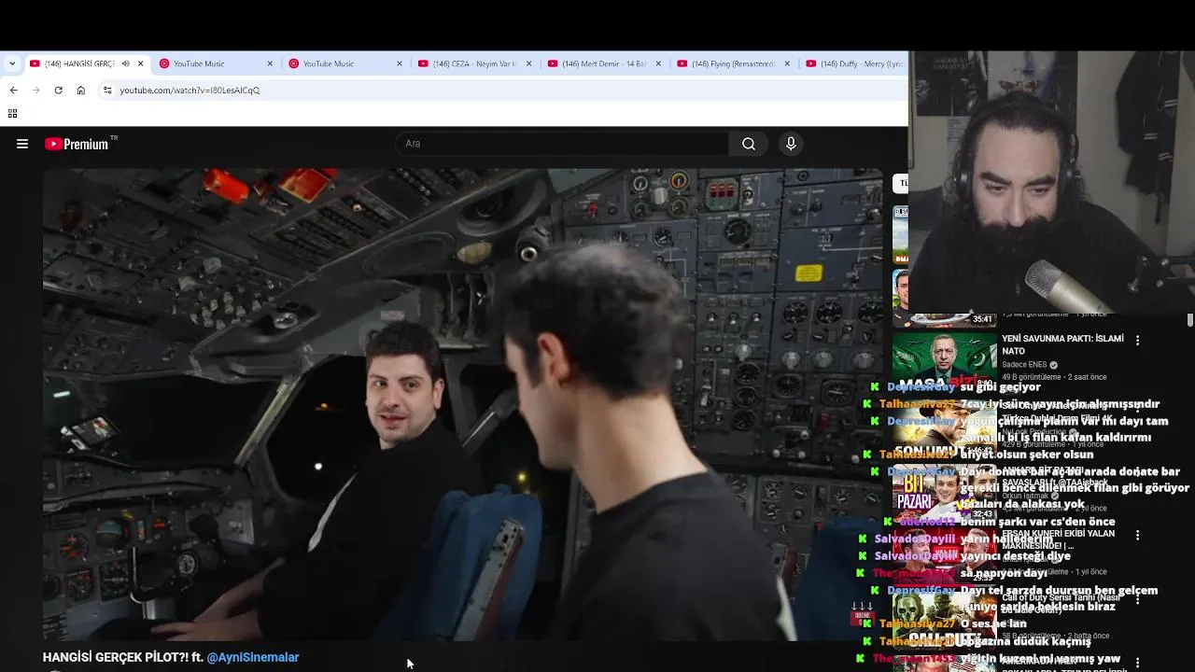Click the cockpit video player
The width and height of the screenshot is (1195, 672).
click(x=462, y=404)
